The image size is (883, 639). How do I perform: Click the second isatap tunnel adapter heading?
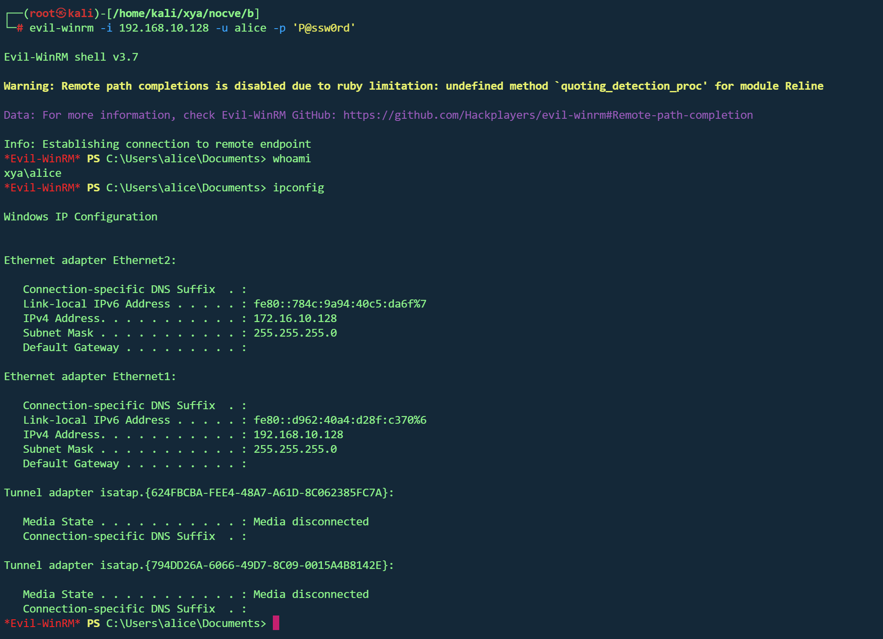[x=199, y=565]
